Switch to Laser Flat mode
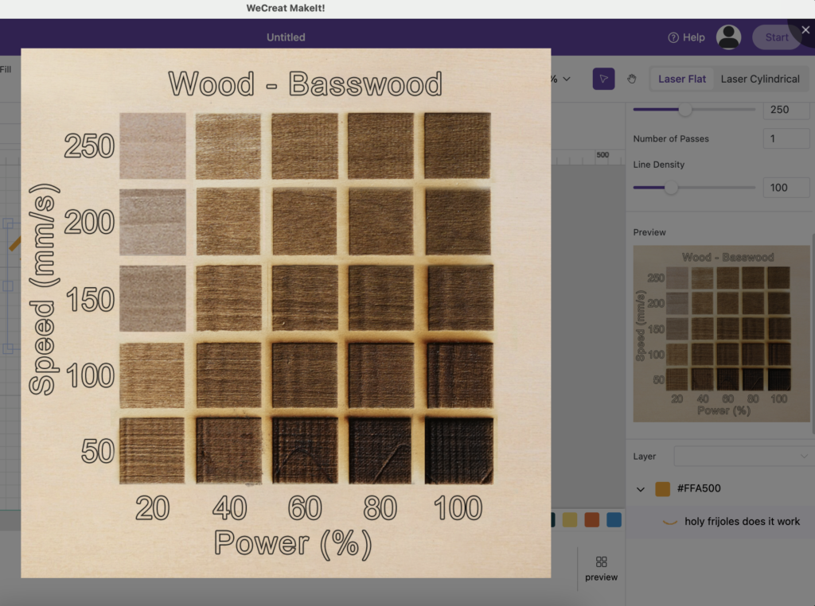This screenshot has height=606, width=815. pos(682,79)
